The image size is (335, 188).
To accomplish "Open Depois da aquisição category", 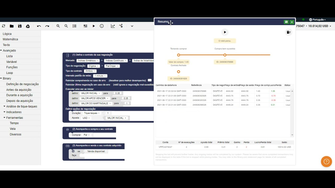I will point(20,101).
